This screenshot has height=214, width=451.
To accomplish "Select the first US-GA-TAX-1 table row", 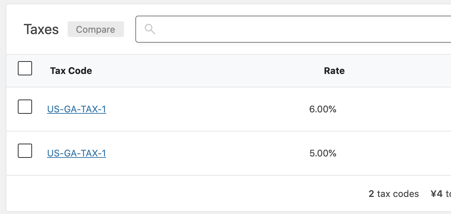I will 214,109.
